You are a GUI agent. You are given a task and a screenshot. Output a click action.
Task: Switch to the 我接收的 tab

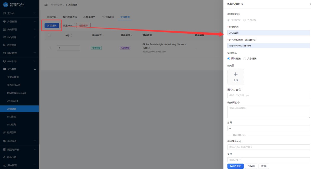(108, 17)
